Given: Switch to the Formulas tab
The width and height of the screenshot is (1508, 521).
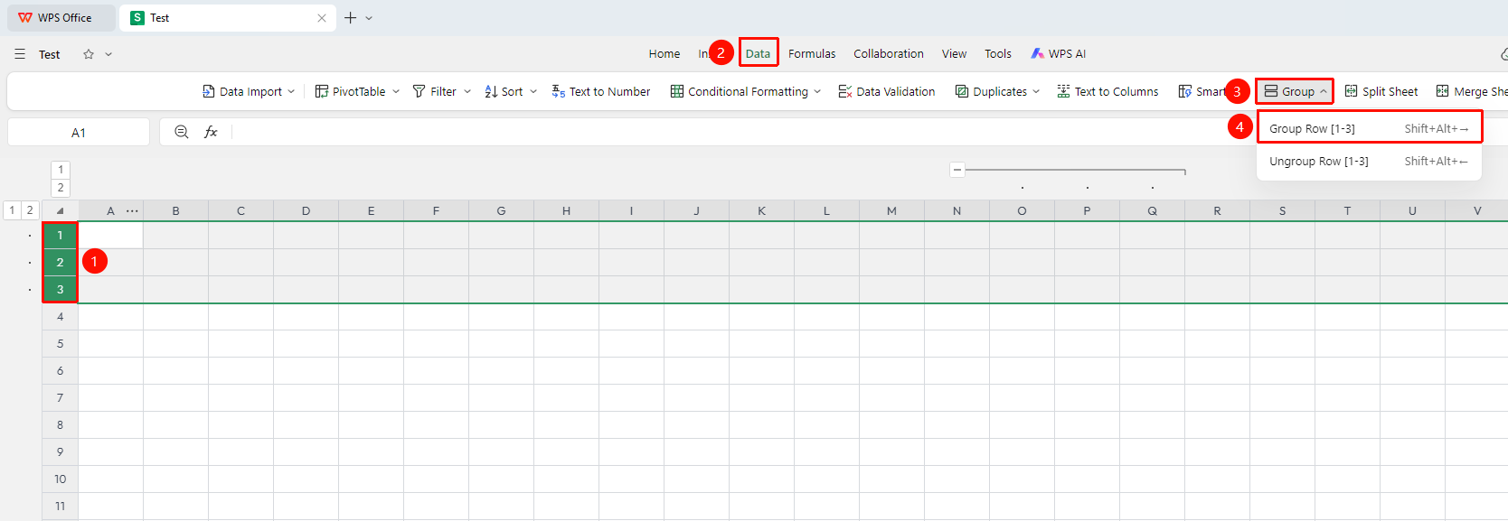Looking at the screenshot, I should [x=812, y=54].
